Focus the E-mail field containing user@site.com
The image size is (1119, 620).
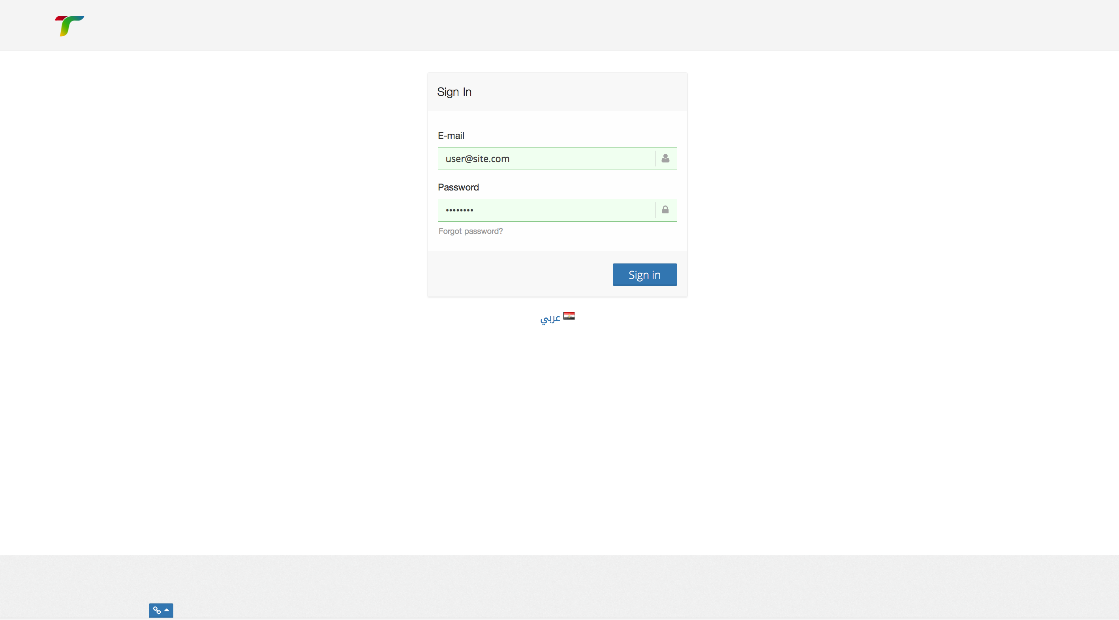pos(546,159)
